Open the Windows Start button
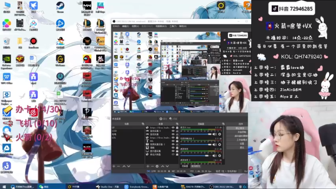Screen dimensions: 336x189 4,186
